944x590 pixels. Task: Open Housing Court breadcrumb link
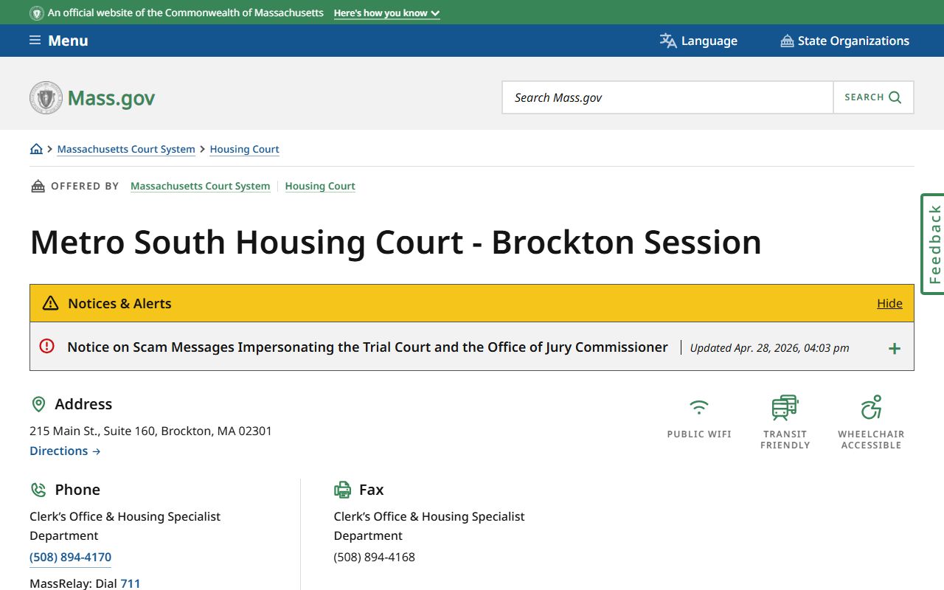[244, 149]
